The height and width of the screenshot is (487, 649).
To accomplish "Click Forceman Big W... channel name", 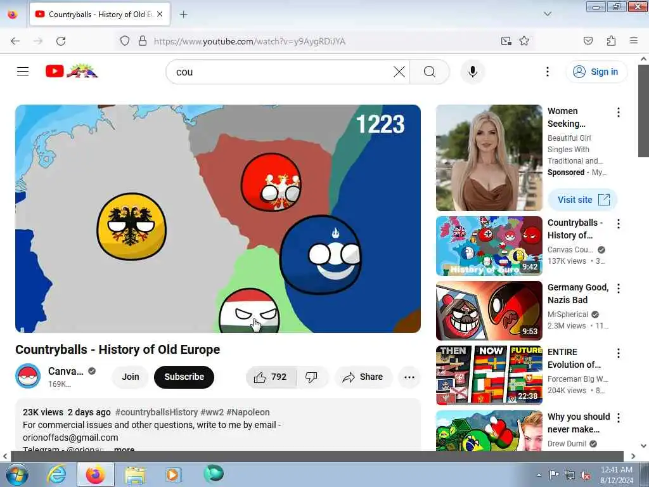I will coord(577,379).
